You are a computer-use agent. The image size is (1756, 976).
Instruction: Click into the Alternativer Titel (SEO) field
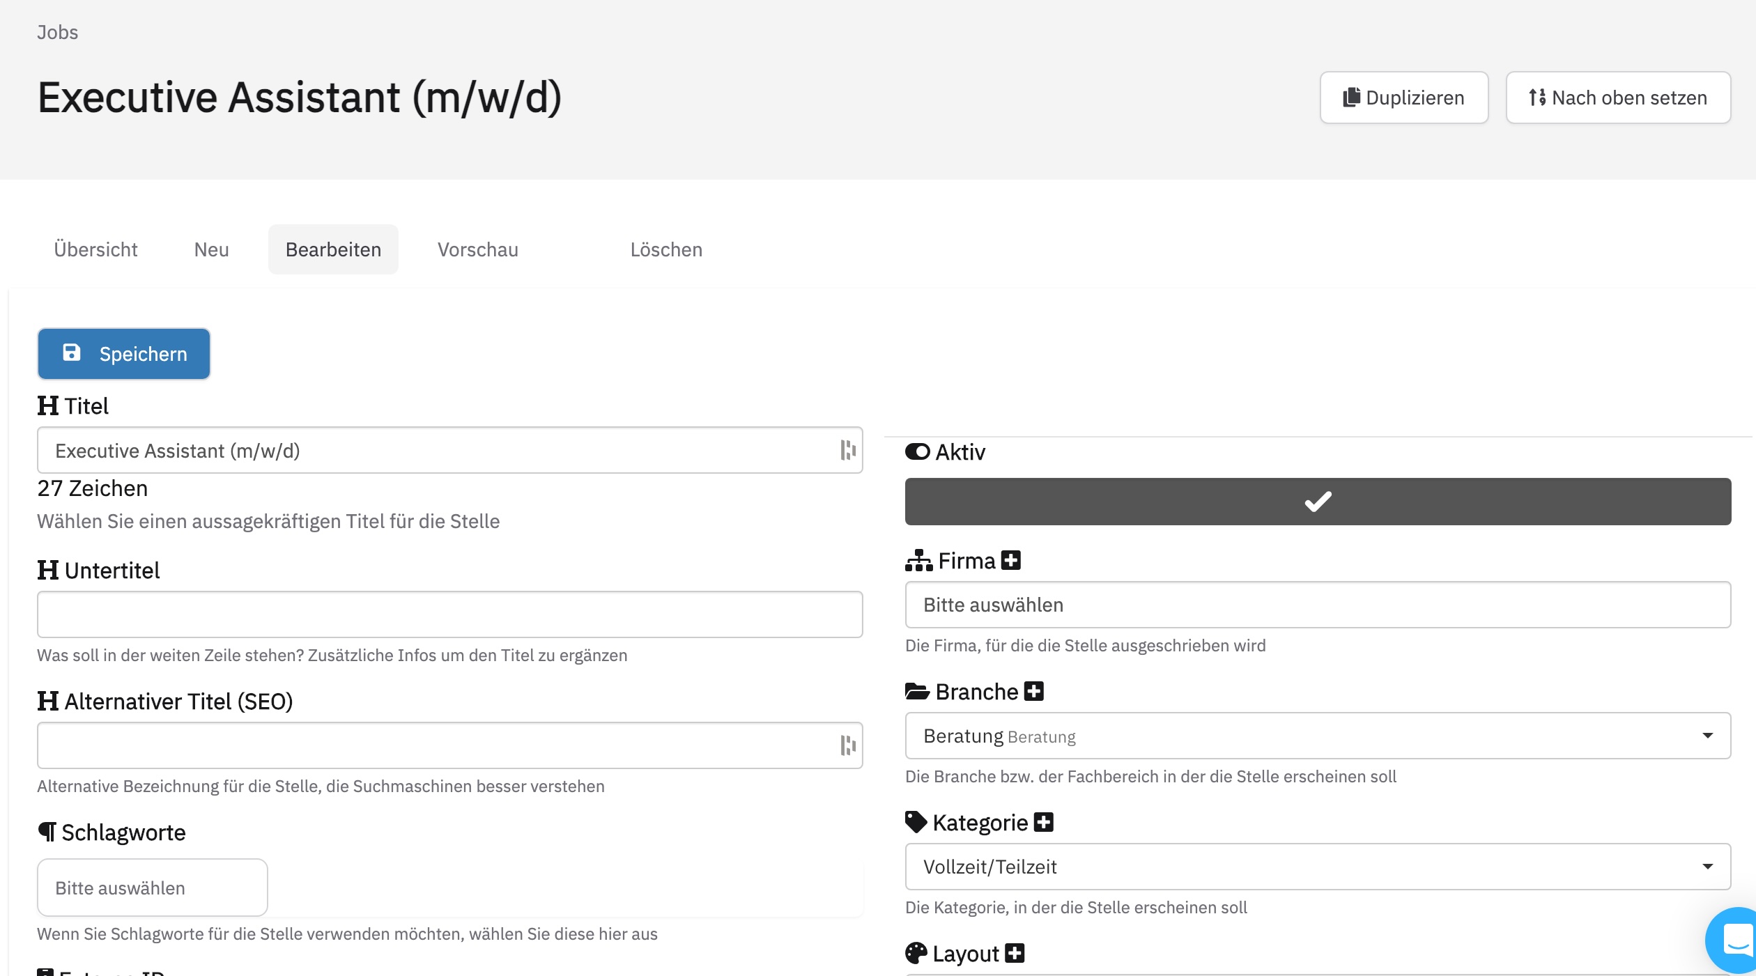click(449, 745)
